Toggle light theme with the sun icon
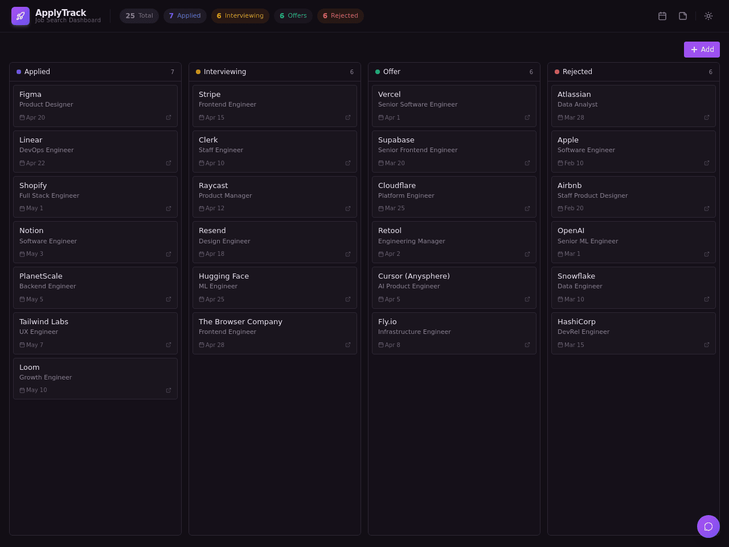This screenshot has height=547, width=729. point(708,16)
